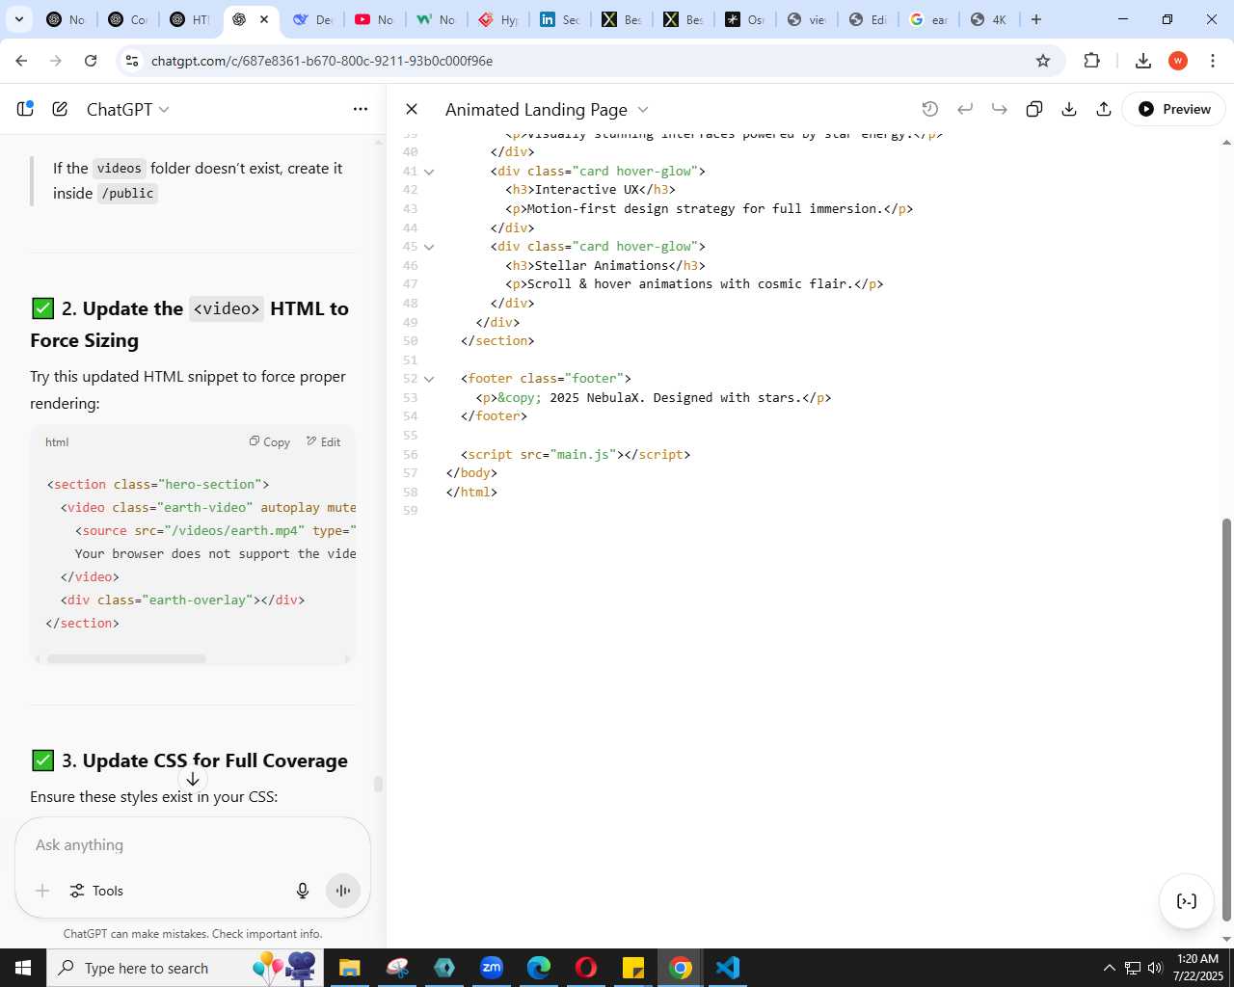Switch to the YouTube tab
The width and height of the screenshot is (1234, 987).
[374, 19]
